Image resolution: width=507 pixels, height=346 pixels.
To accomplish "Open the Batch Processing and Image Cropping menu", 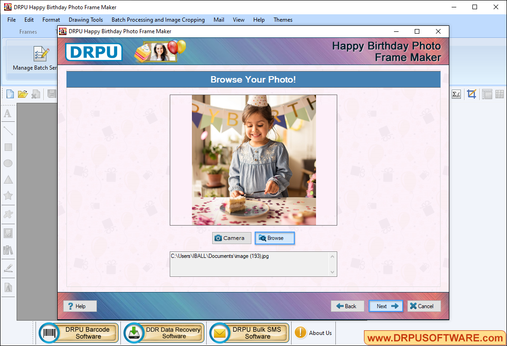I will tap(158, 20).
